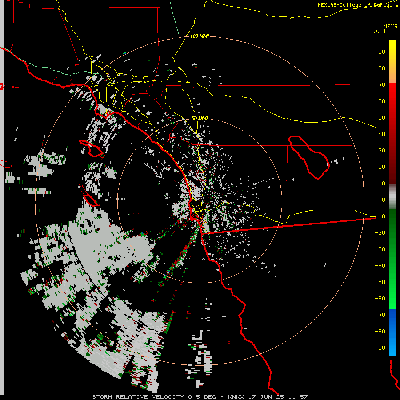Click the -20 value on velocity scale

[x=380, y=233]
